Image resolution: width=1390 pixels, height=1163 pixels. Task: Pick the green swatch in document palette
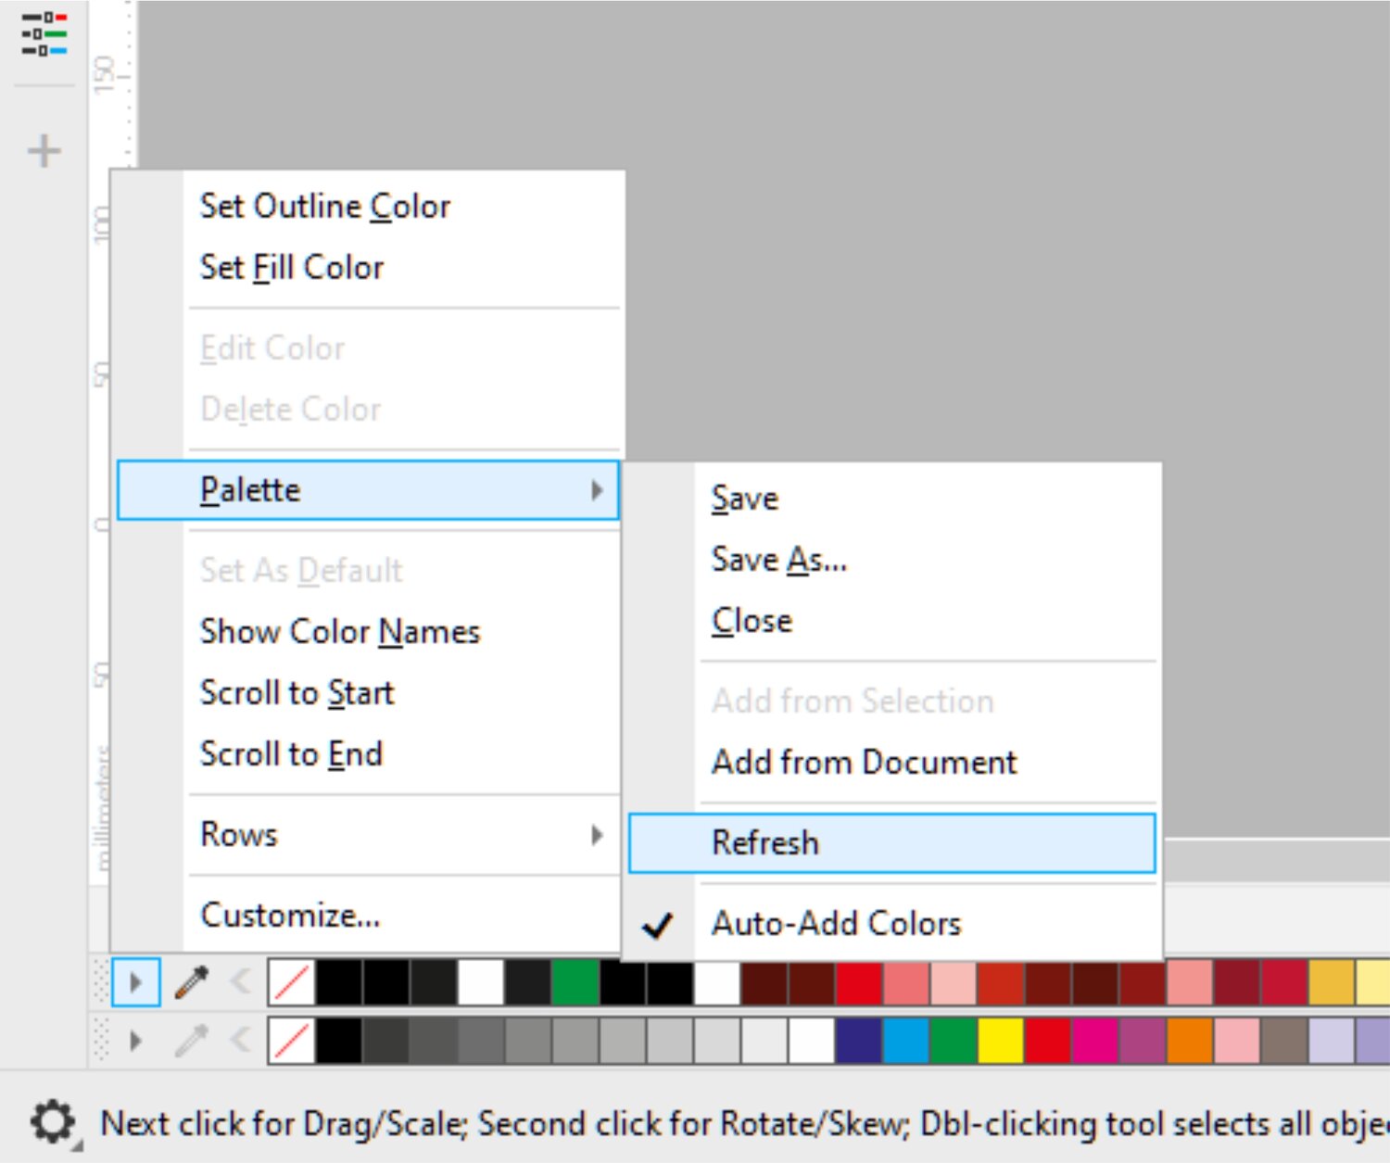pyautogui.click(x=575, y=983)
